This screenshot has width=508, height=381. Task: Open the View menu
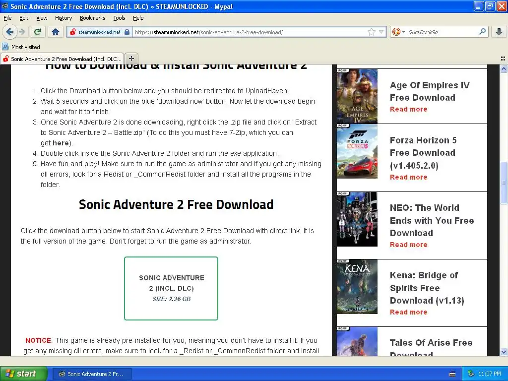click(42, 18)
